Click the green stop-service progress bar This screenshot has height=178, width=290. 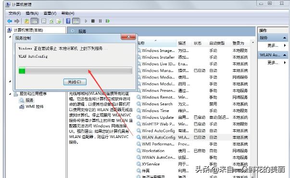point(76,71)
